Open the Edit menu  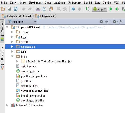click(x=13, y=3)
